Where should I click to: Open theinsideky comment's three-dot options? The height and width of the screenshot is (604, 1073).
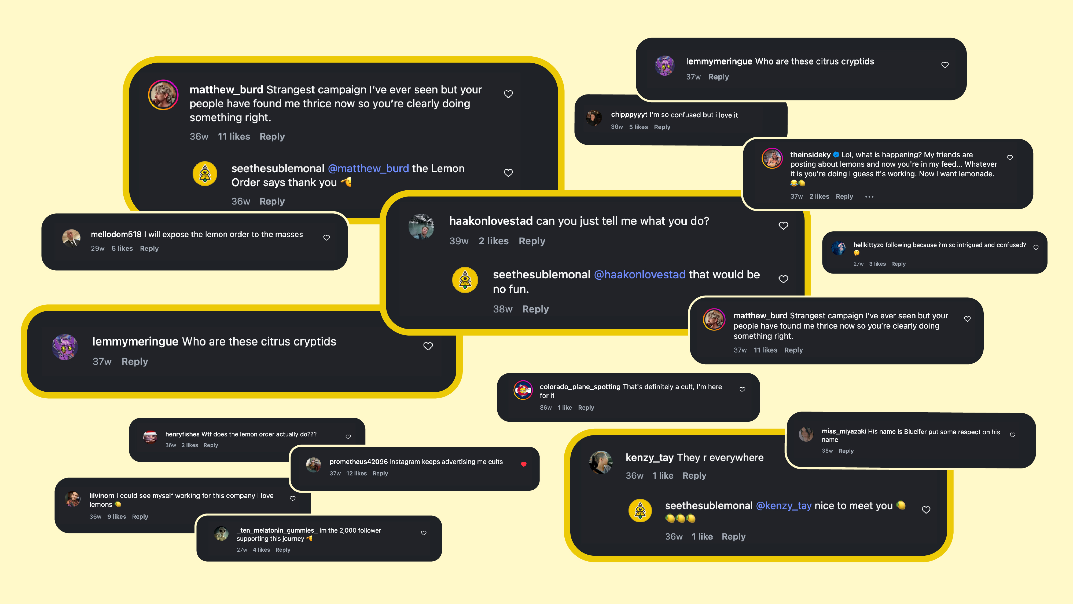869,197
